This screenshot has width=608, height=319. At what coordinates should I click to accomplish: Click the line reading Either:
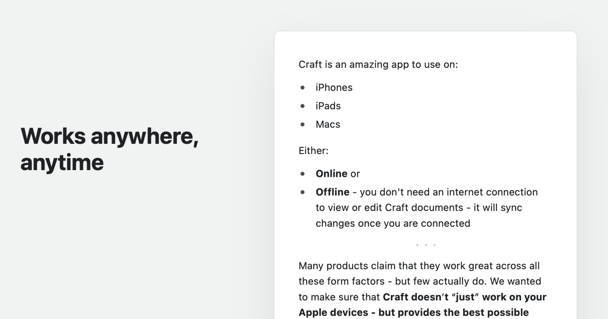(x=314, y=150)
